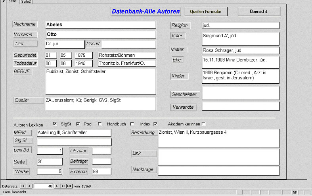Viewport: 312px width, 196px height.
Task: Go to first record in navigation bar
Action: point(23,186)
